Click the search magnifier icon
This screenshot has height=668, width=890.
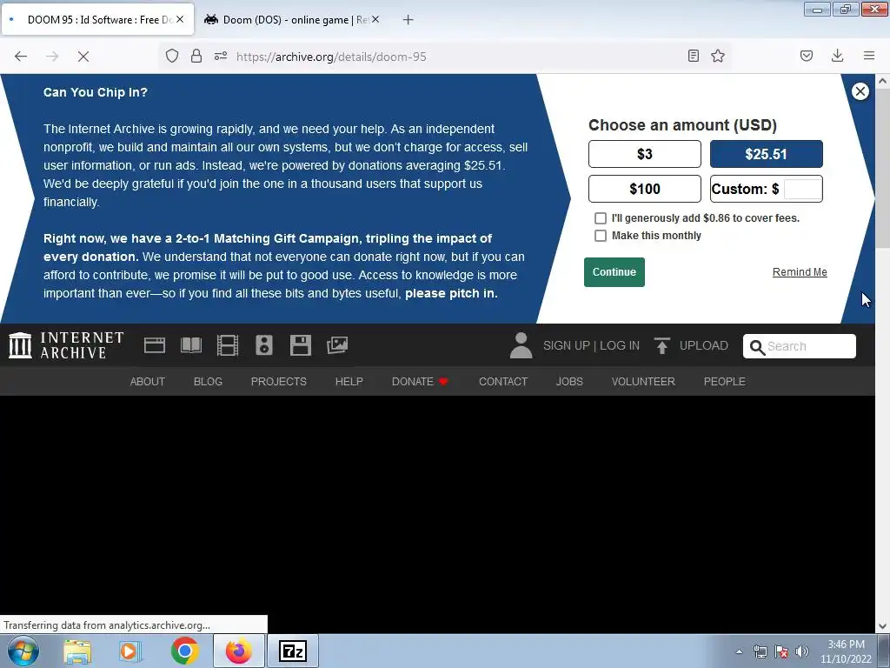point(757,346)
